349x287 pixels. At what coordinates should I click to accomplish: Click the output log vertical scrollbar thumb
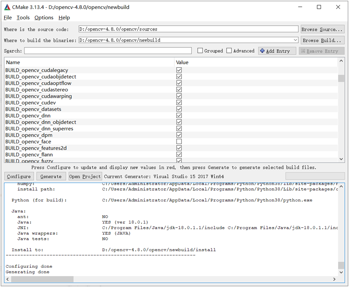click(341, 265)
